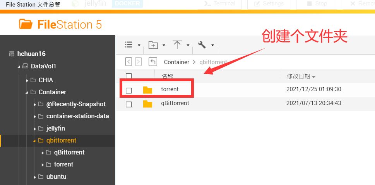This screenshot has height=185, width=375.
Task: Click the parent folder return icon
Action: pos(153,62)
